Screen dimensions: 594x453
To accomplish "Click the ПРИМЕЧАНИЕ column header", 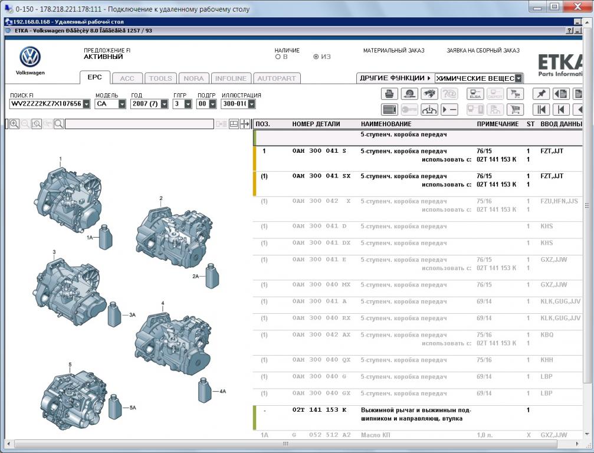I will pyautogui.click(x=497, y=124).
